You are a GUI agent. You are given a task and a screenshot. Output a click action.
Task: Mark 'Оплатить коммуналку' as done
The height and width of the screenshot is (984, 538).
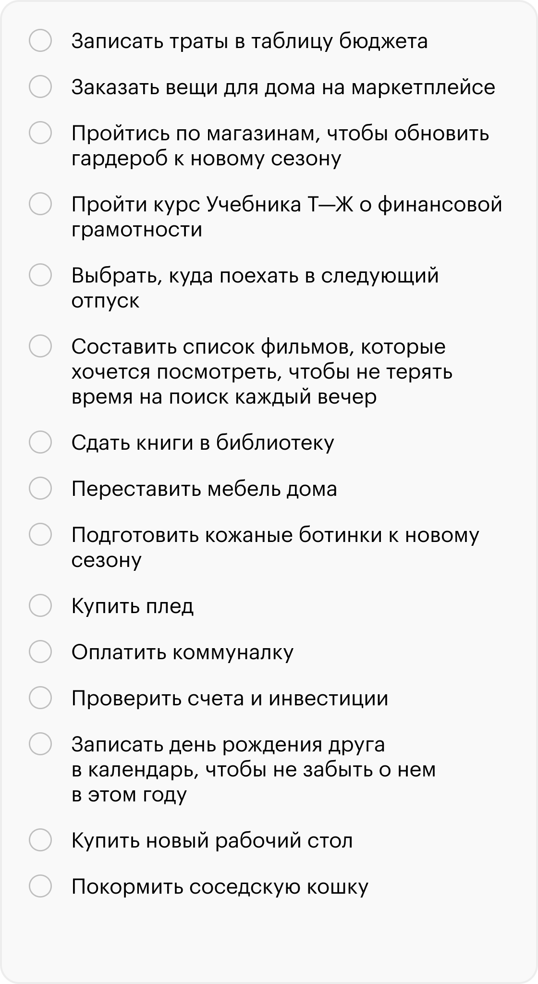pyautogui.click(x=40, y=652)
